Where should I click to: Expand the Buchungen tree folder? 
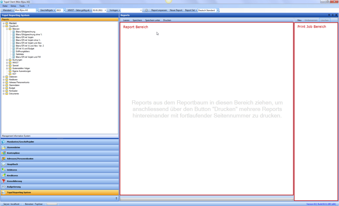7,60
